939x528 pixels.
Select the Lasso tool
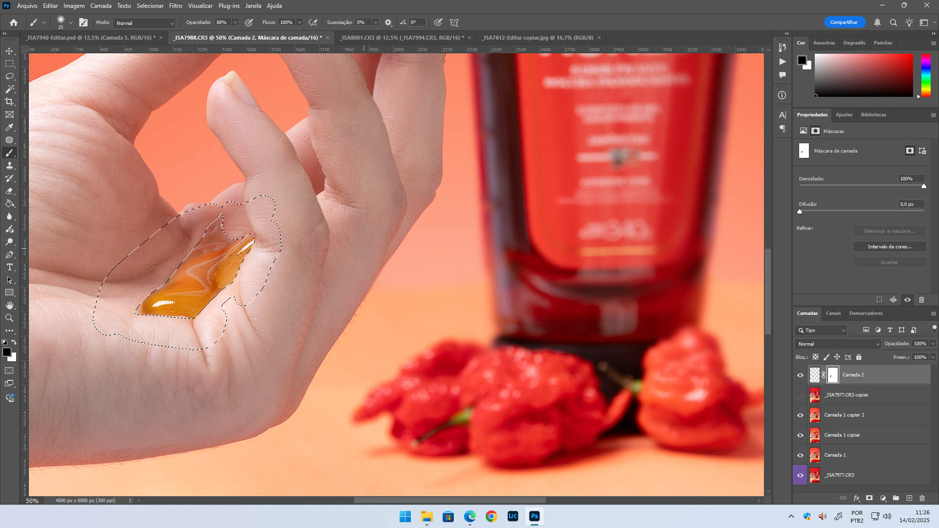pyautogui.click(x=9, y=77)
